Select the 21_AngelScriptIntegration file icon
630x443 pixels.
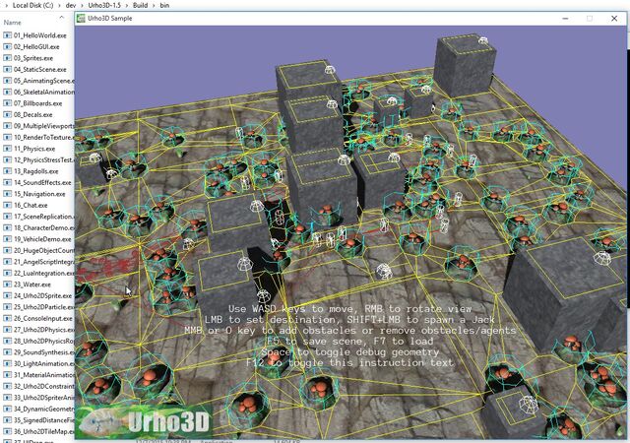[x=7, y=262]
